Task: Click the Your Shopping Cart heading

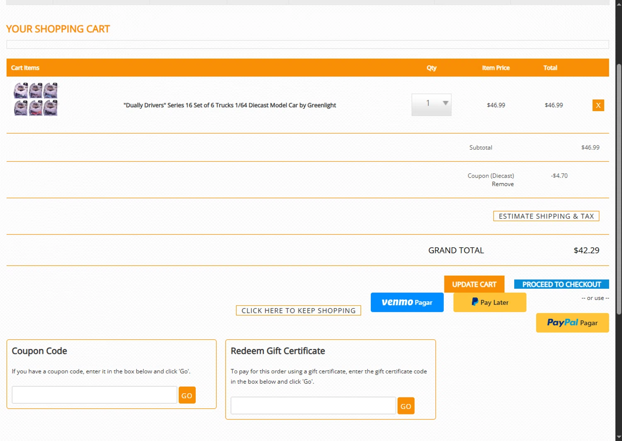Action: point(58,29)
